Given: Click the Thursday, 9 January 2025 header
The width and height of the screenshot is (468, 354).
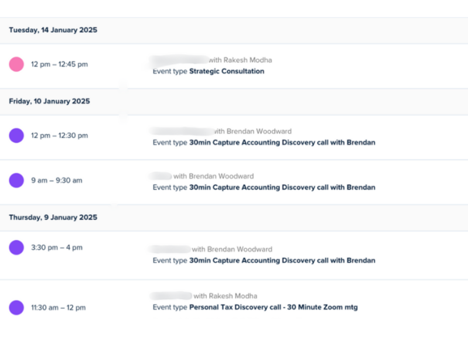Looking at the screenshot, I should click(x=53, y=217).
